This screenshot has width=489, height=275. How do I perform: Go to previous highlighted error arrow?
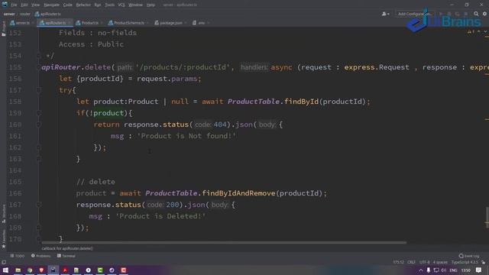point(479,31)
